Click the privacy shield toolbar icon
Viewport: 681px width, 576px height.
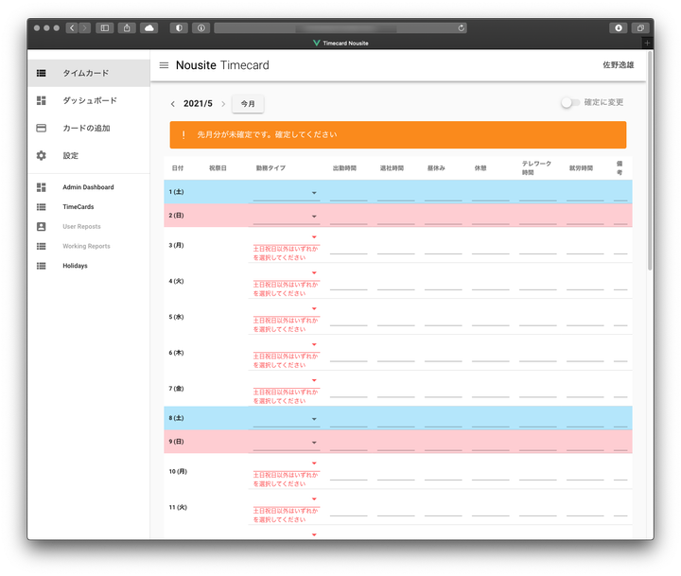[179, 27]
